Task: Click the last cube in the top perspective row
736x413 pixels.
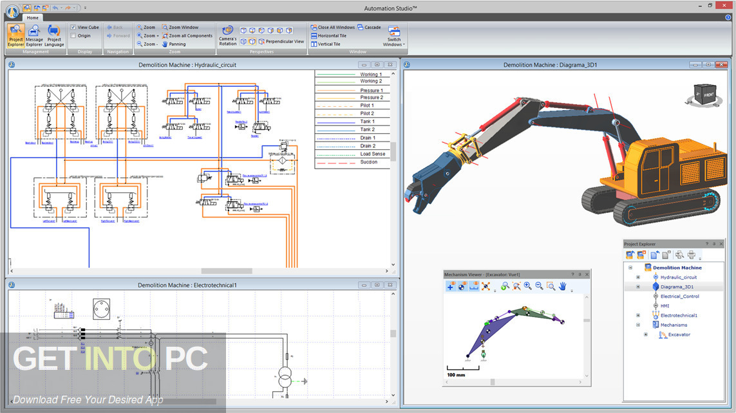Action: pos(289,30)
